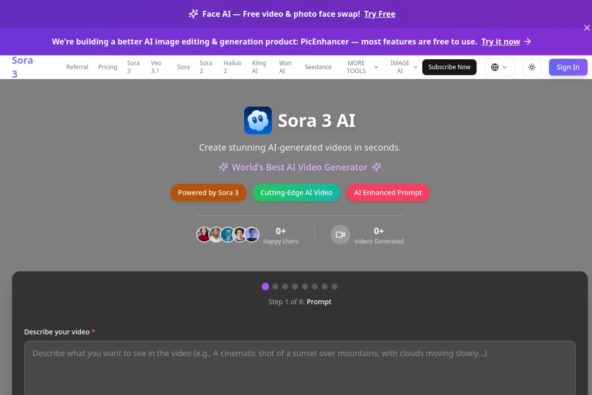Go to Pricing in the navbar
This screenshot has height=395, width=592.
point(108,67)
